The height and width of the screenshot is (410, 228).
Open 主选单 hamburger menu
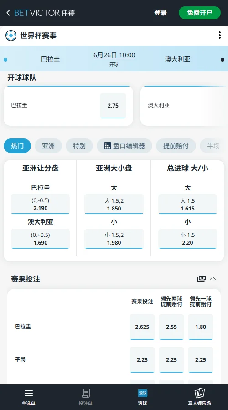click(x=29, y=397)
